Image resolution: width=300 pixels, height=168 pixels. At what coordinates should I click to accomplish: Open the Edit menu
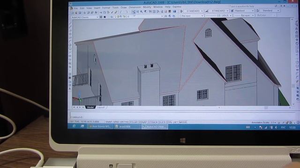pos(82,8)
